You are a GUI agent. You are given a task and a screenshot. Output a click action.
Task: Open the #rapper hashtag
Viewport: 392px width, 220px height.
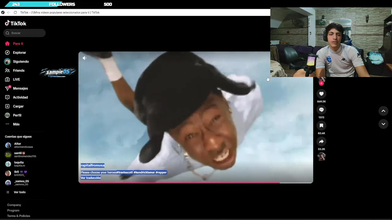[161, 172]
